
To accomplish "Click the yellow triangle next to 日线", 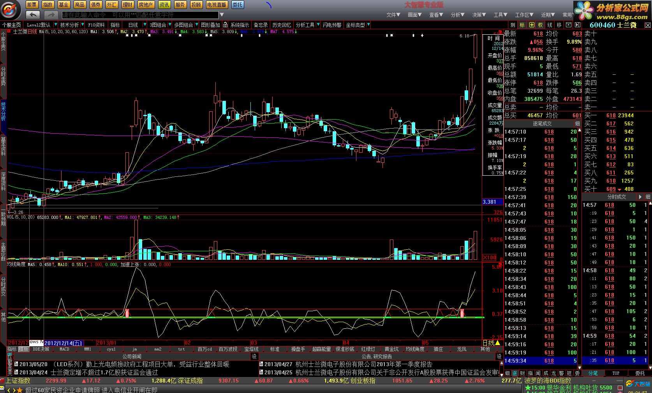I will 497,343.
